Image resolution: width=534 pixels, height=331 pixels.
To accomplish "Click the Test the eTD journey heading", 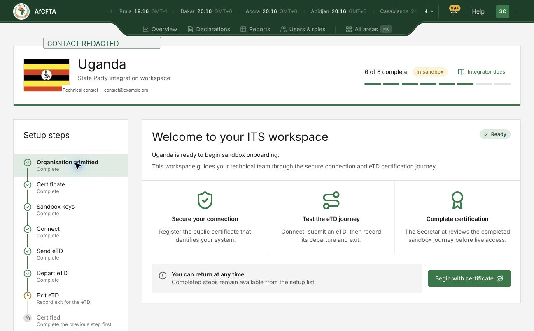I will [331, 219].
